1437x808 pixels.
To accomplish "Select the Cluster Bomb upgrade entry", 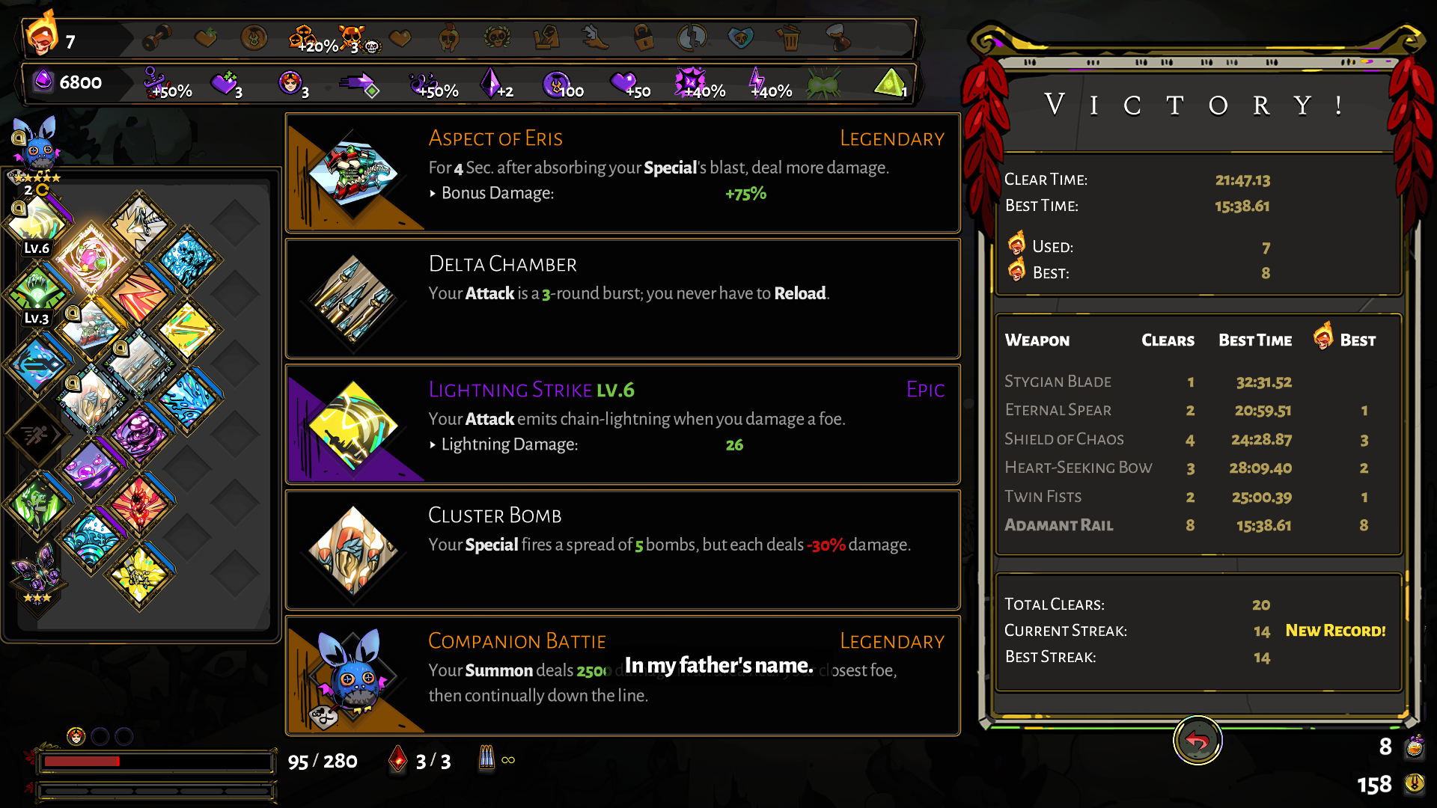I will [623, 550].
